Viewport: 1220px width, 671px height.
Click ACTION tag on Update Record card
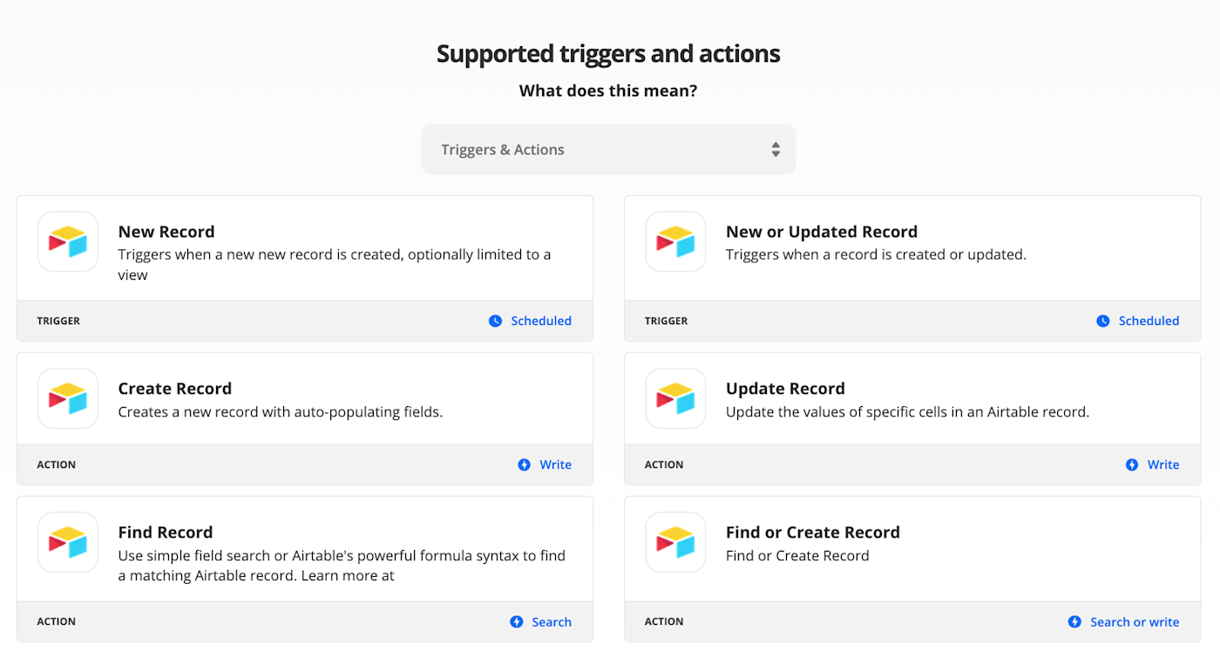pos(664,464)
